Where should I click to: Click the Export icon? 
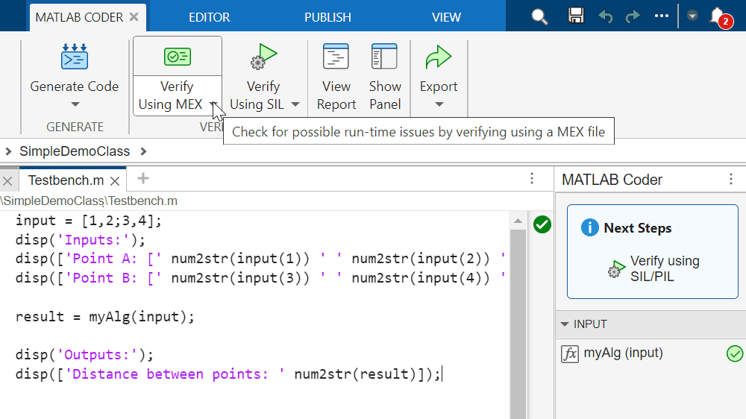coord(438,57)
